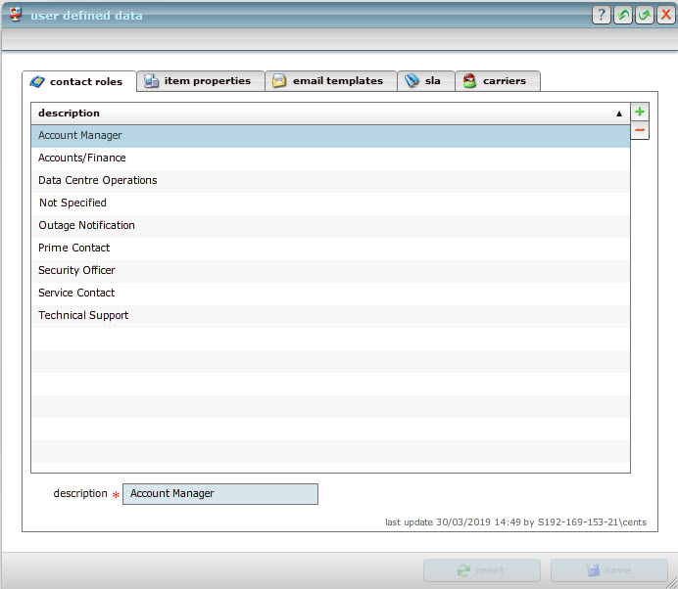The width and height of the screenshot is (678, 589).
Task: Close the user defined data window
Action: [x=665, y=15]
